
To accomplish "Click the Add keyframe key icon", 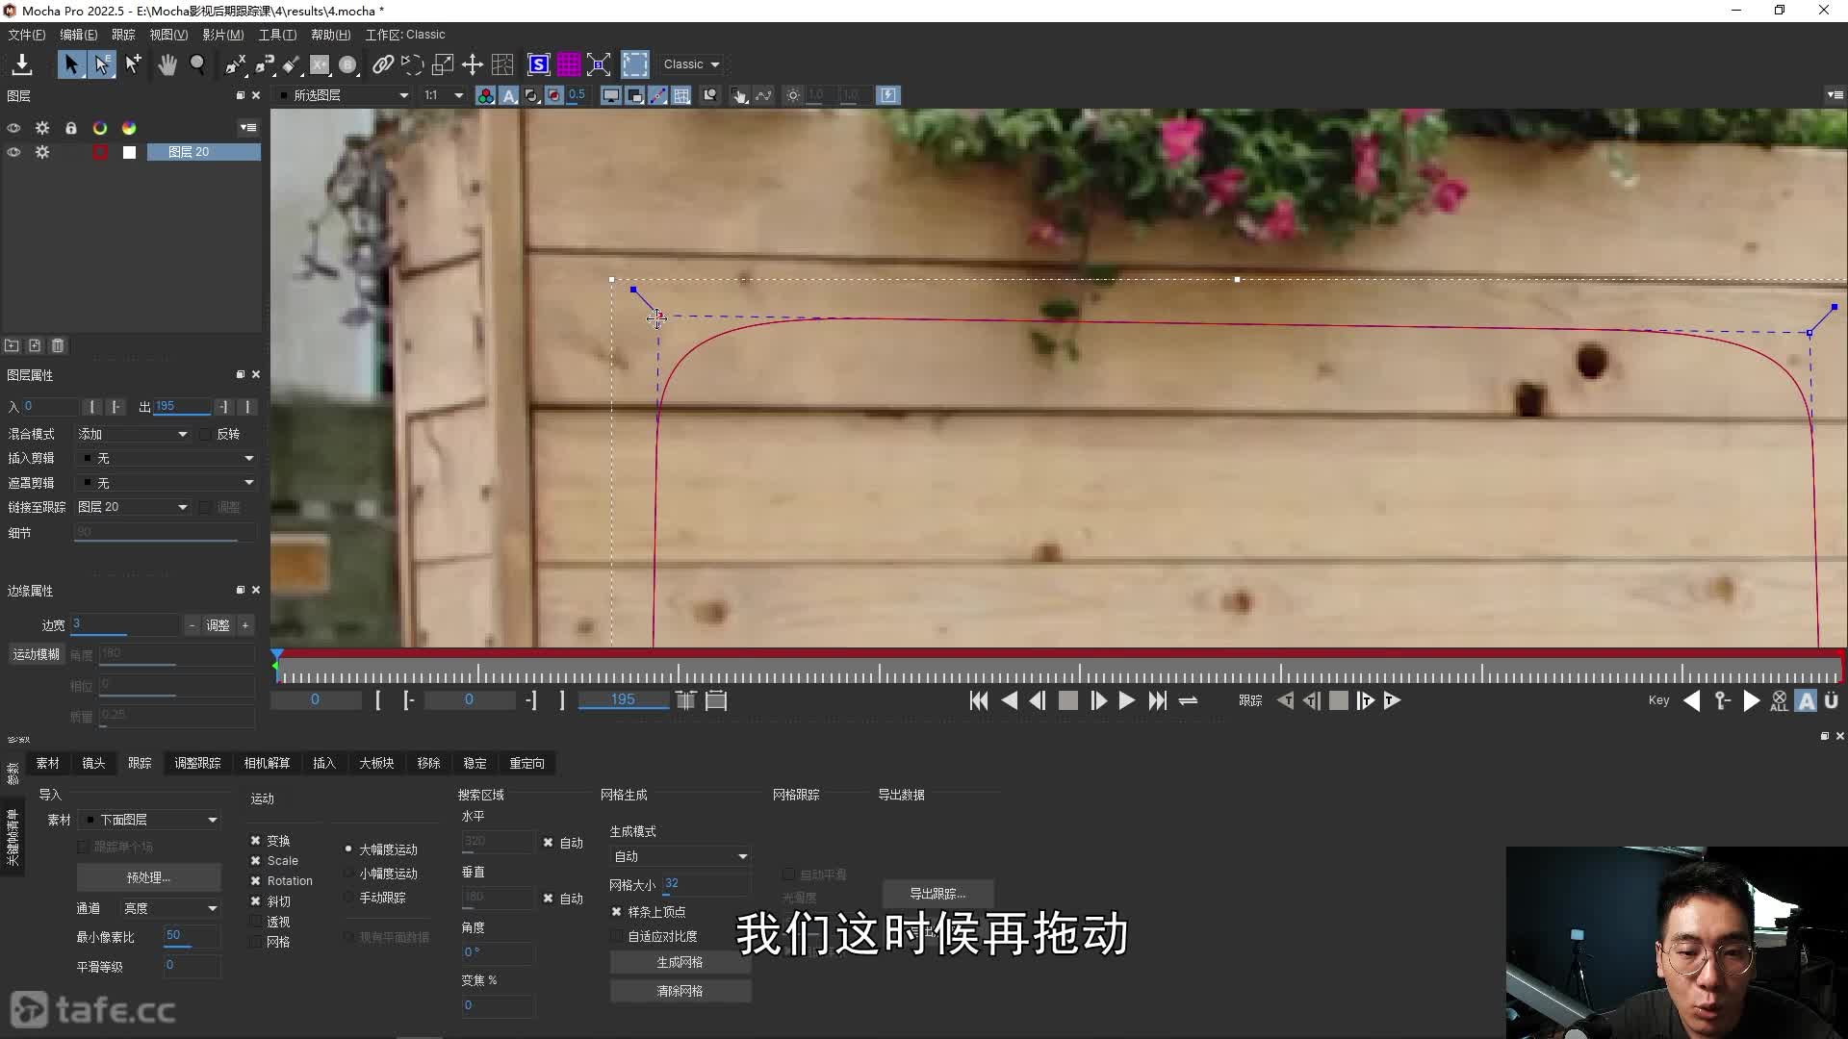I will click(x=1722, y=701).
